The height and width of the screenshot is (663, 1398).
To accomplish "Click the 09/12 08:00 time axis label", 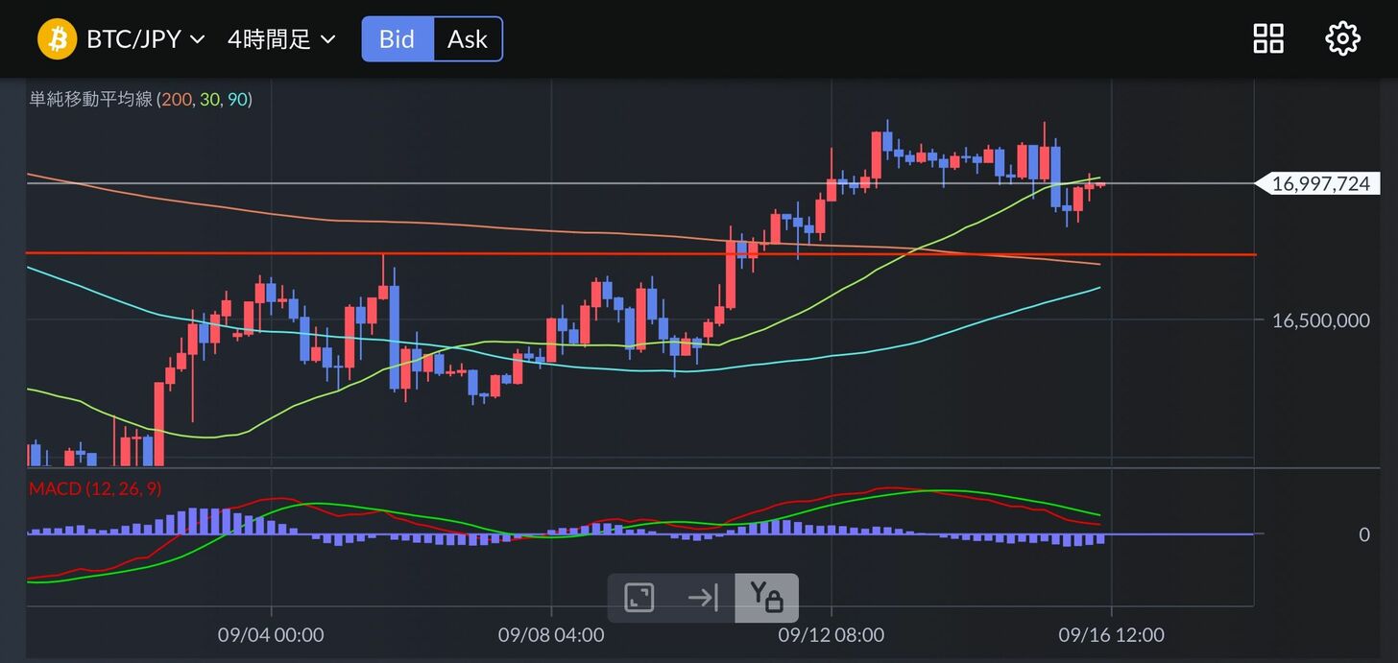I will [832, 635].
